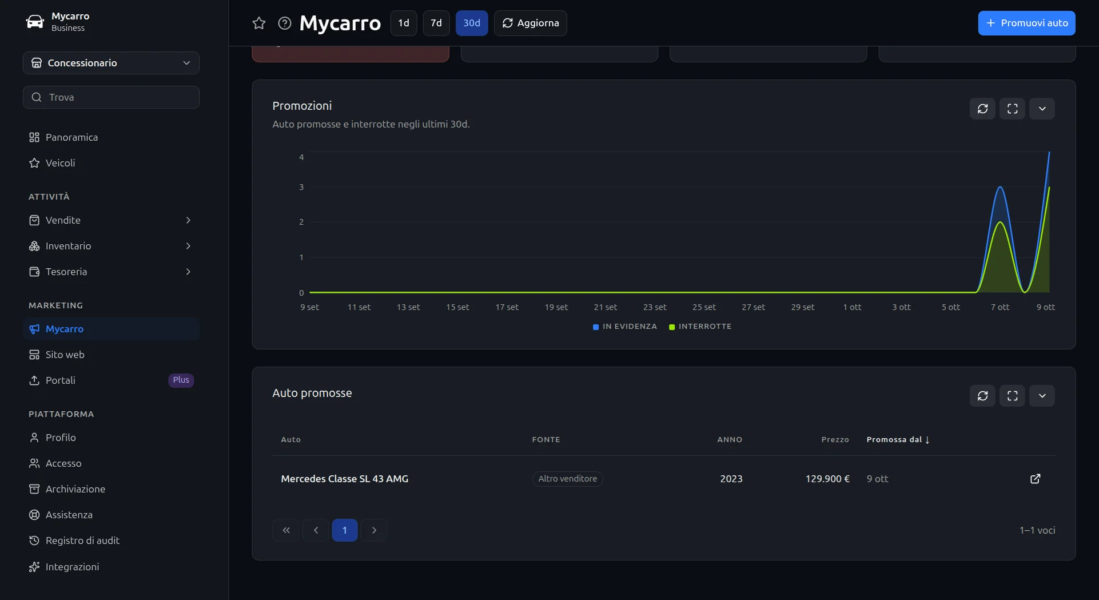Collapse the Auto promosse panel chevron
Screen dimensions: 1099x600
[x=1042, y=396]
